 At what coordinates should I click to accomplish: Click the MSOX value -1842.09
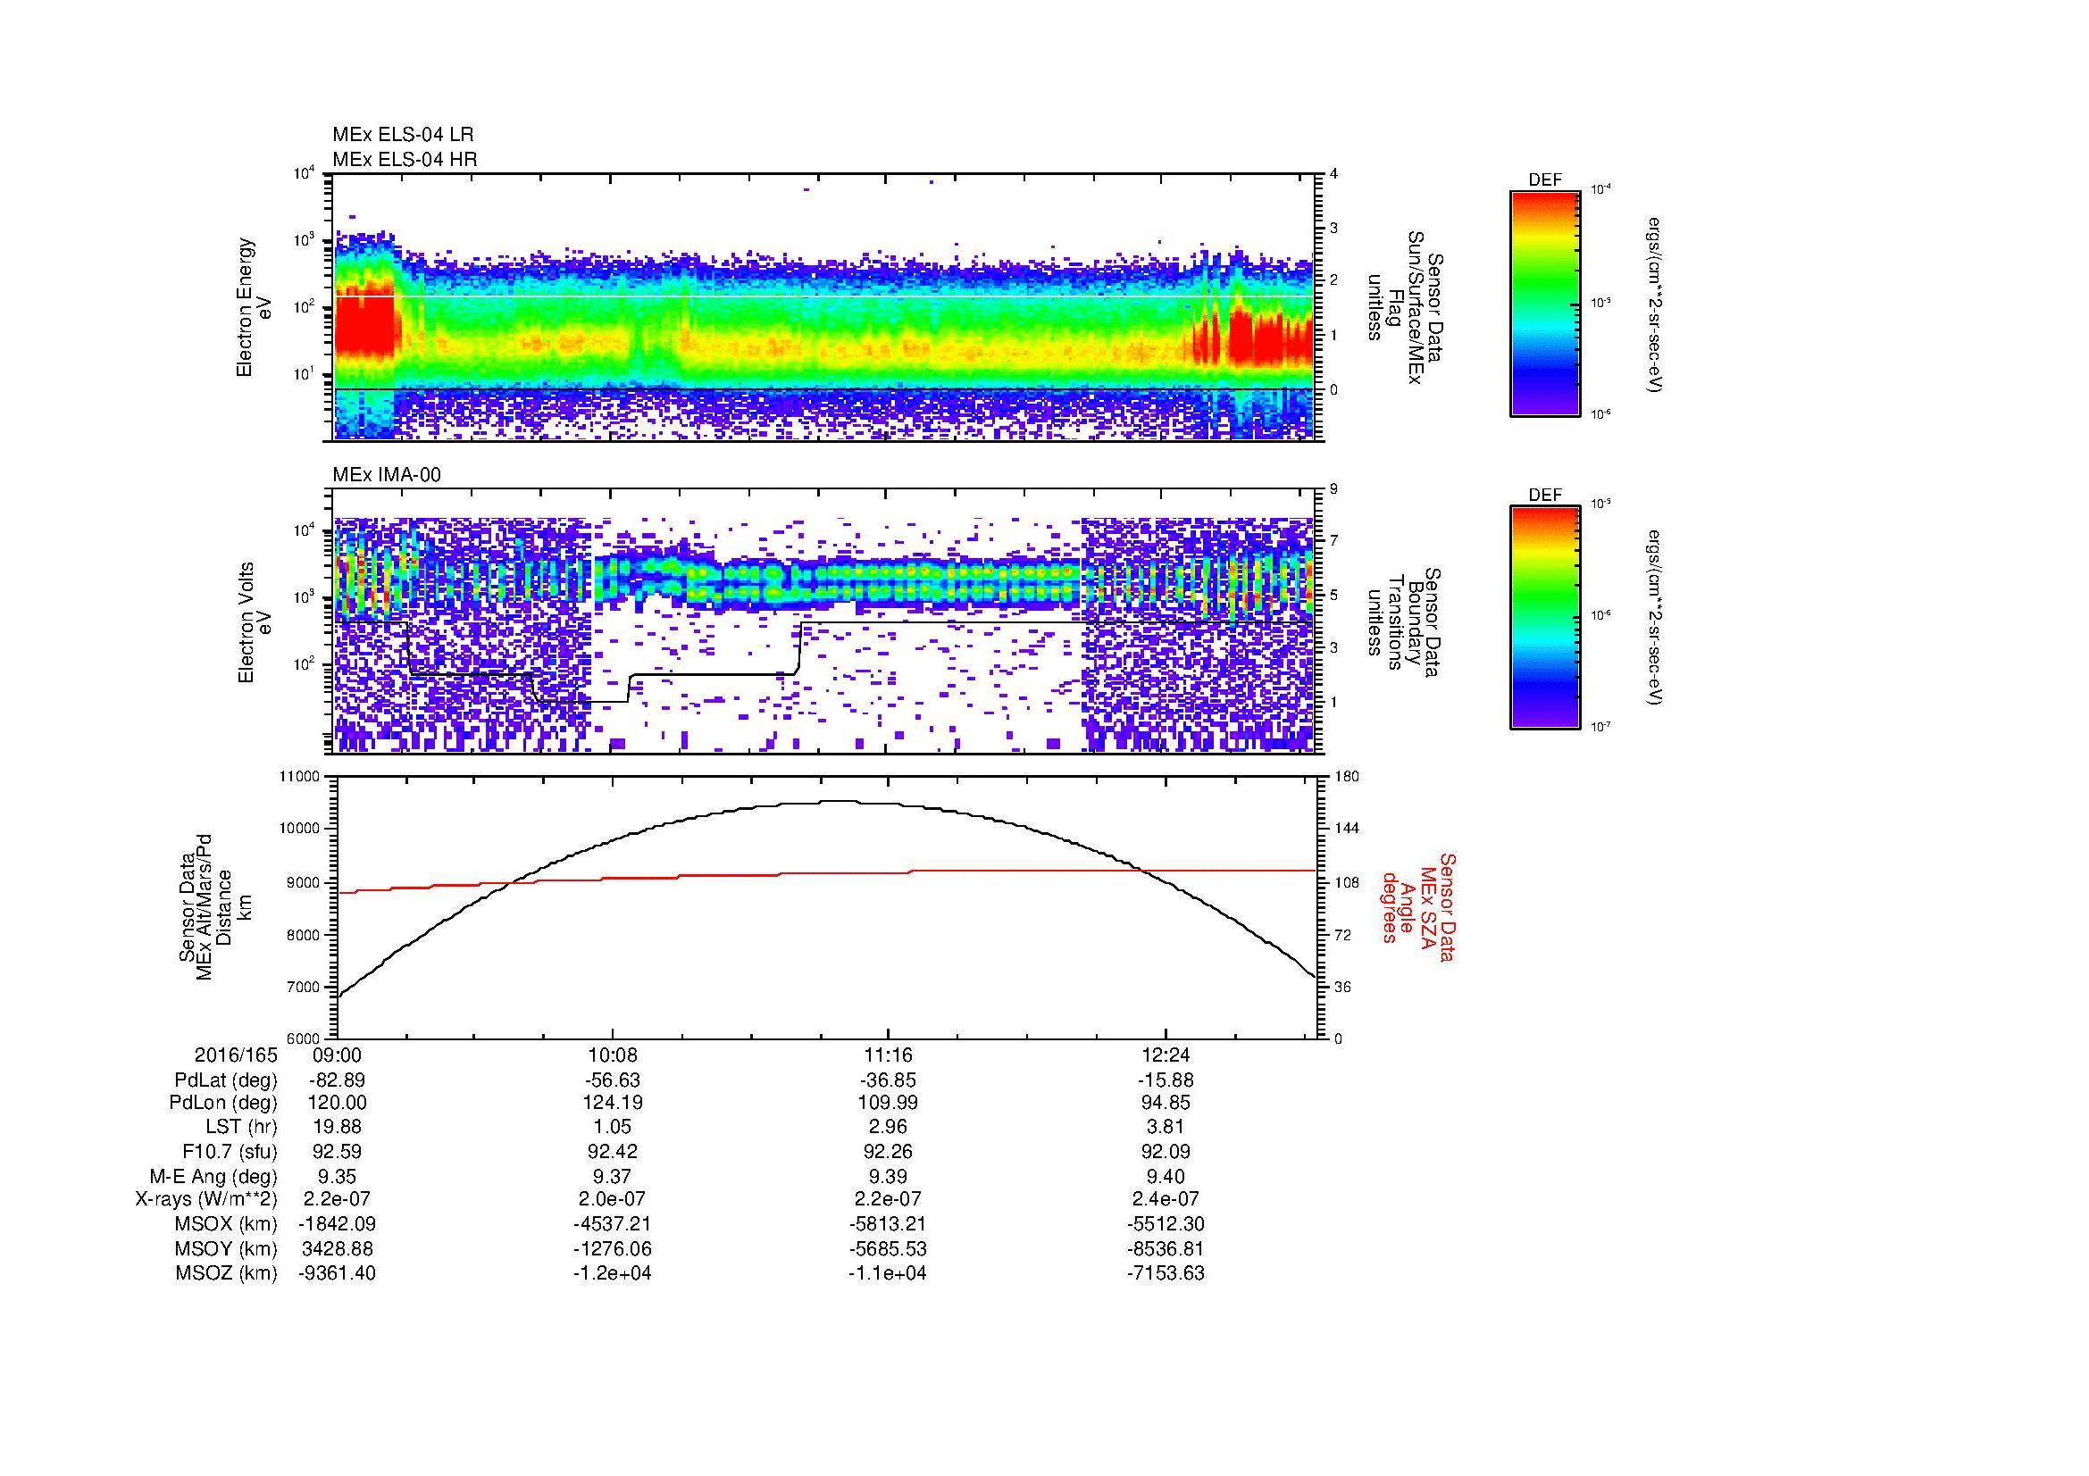pyautogui.click(x=337, y=1225)
